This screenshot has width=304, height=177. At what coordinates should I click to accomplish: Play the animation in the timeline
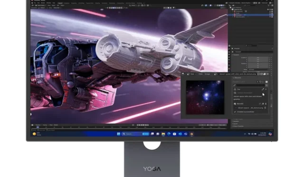coord(144,125)
